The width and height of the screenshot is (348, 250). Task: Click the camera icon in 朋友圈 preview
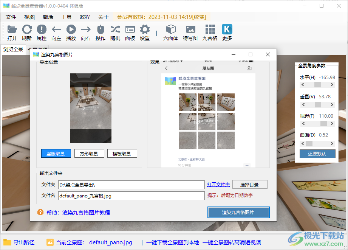coord(249,68)
